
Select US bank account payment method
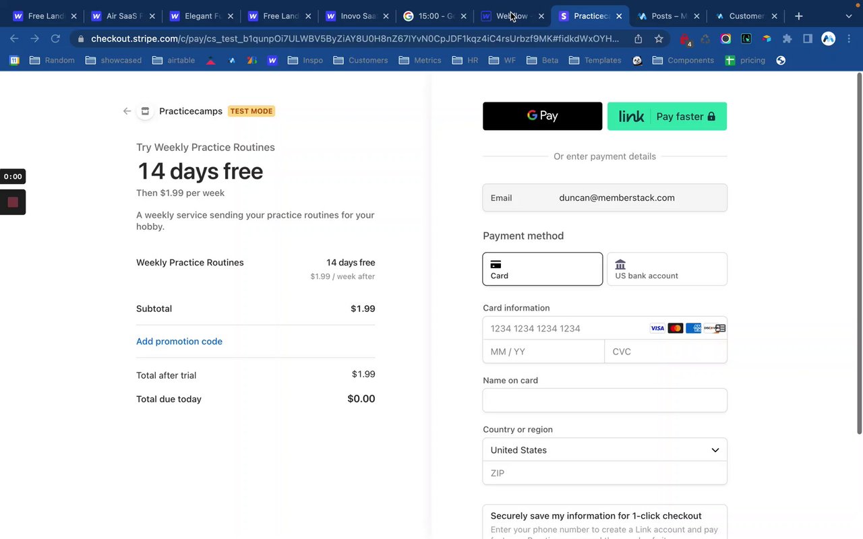[667, 269]
